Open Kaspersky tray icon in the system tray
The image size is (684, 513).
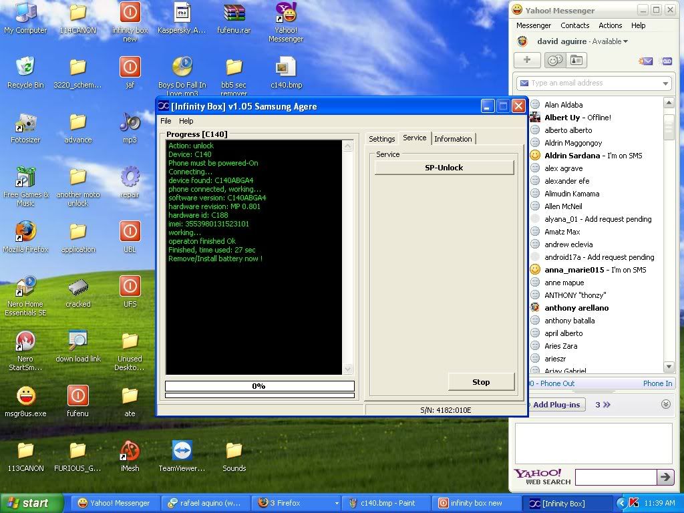coord(634,504)
